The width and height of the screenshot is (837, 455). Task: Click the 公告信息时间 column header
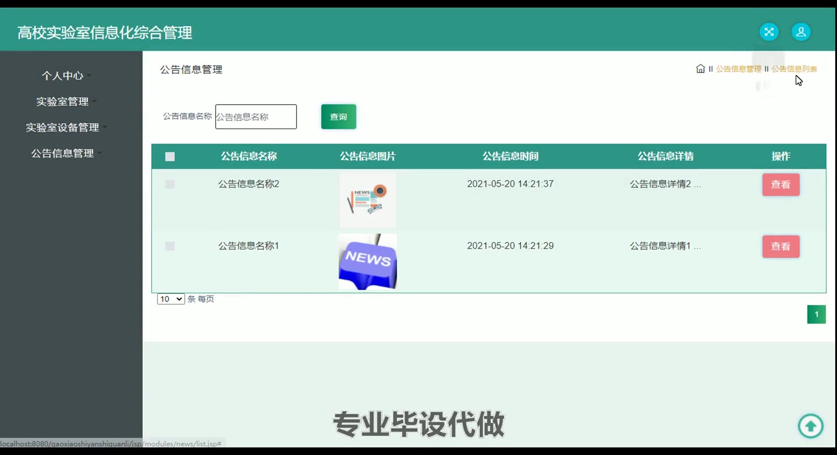(510, 157)
